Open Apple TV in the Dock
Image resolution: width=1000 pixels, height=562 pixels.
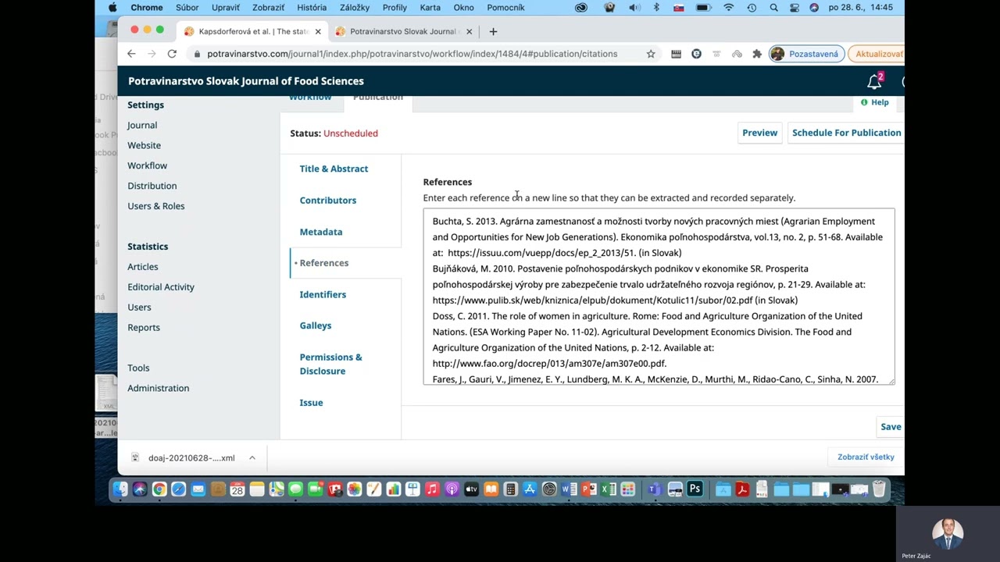tap(471, 489)
